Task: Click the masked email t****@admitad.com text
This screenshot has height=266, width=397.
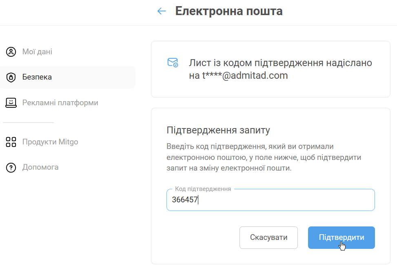Action: tap(239, 75)
